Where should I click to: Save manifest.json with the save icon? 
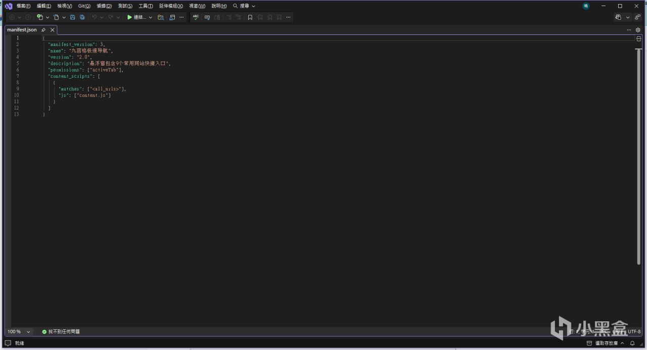click(72, 17)
